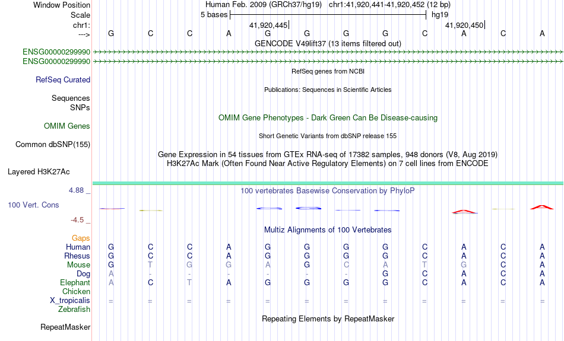Select the Elephant alignment row label
Screen dimensions: 564x341
(x=75, y=283)
